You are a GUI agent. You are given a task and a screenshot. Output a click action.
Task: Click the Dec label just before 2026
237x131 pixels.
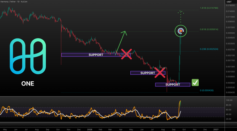click(79, 130)
